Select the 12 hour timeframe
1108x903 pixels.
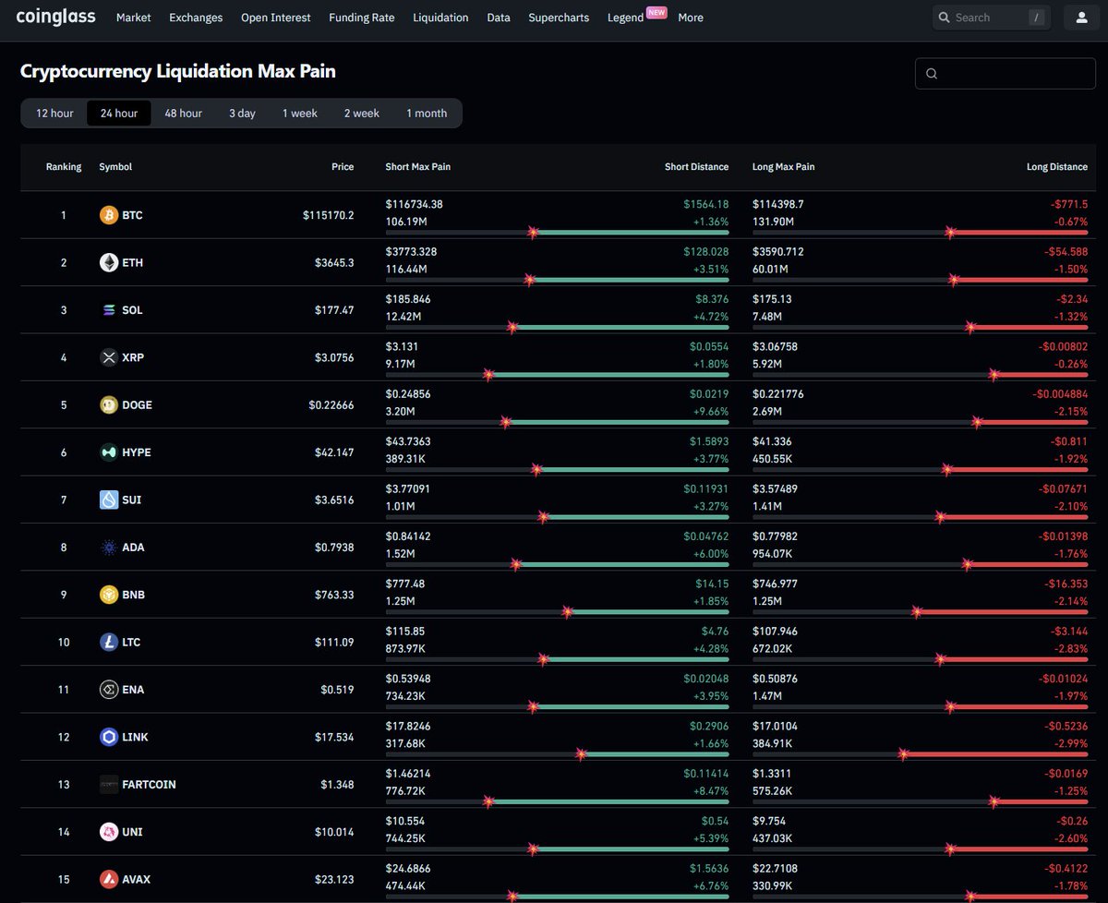click(x=54, y=114)
